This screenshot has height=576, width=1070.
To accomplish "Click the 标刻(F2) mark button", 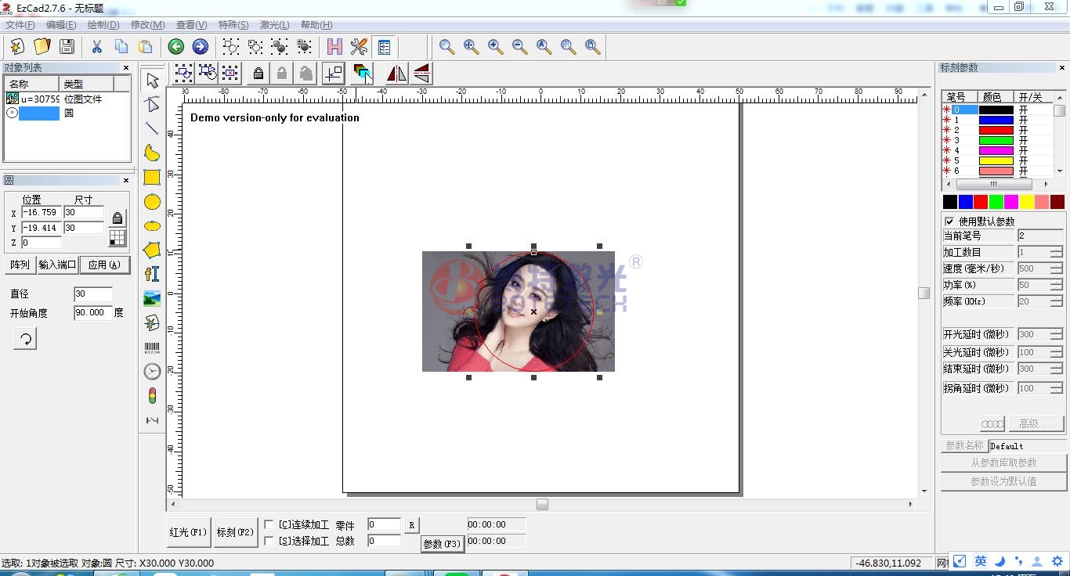I will (236, 532).
